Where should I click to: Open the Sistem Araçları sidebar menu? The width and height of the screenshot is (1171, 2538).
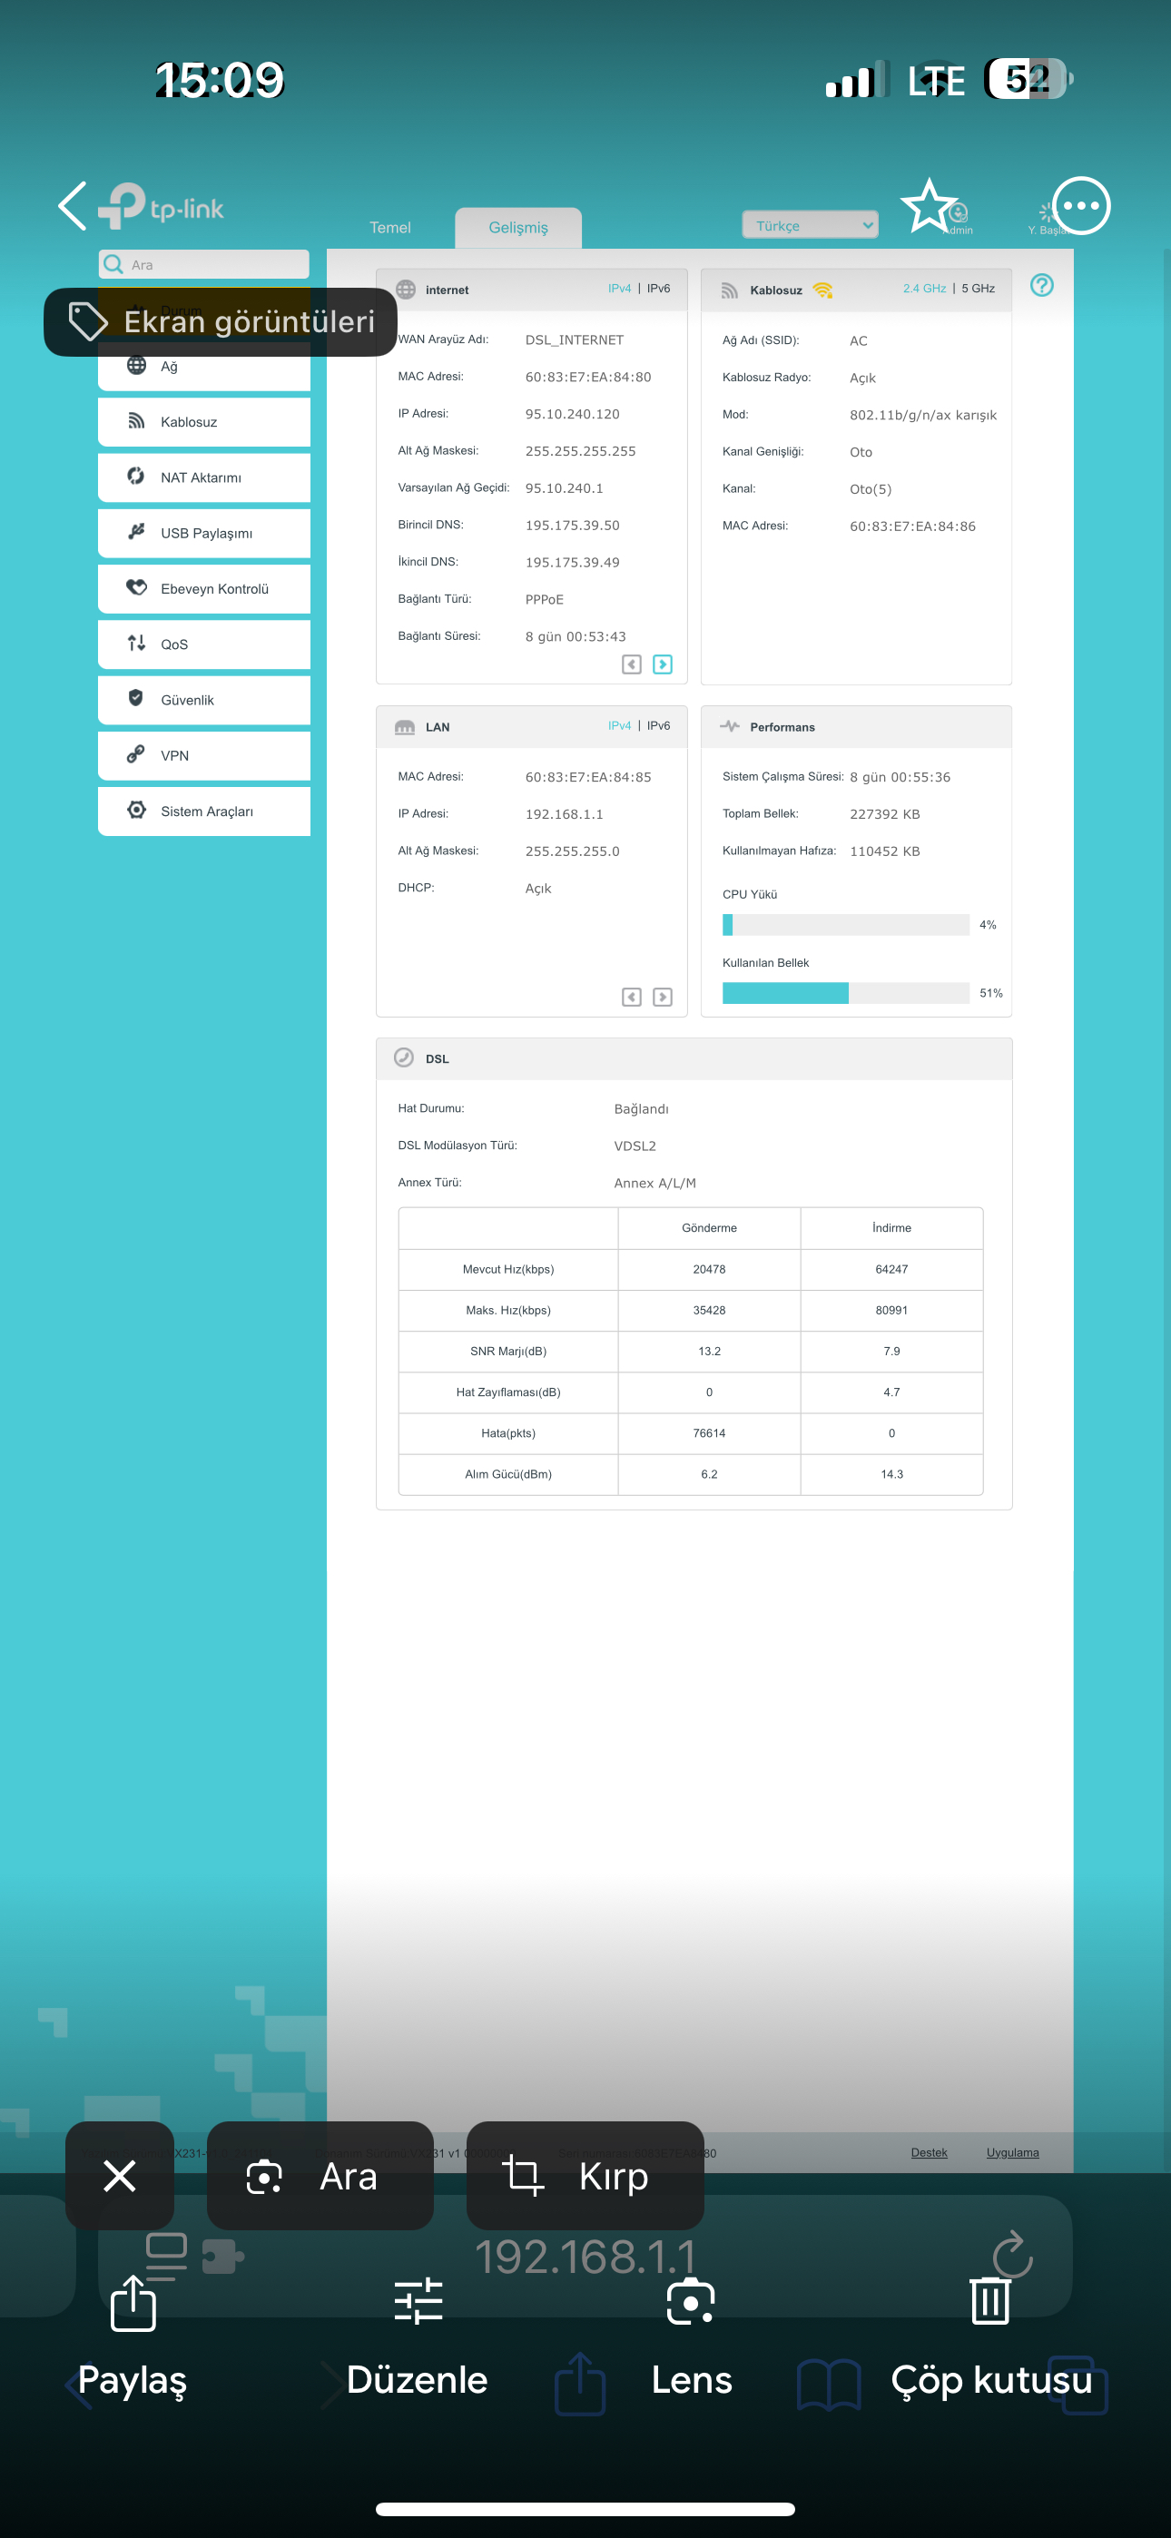(x=204, y=811)
